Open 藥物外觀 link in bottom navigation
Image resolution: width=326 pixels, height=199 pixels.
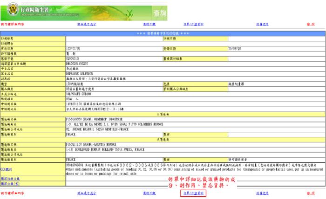[x=149, y=193]
